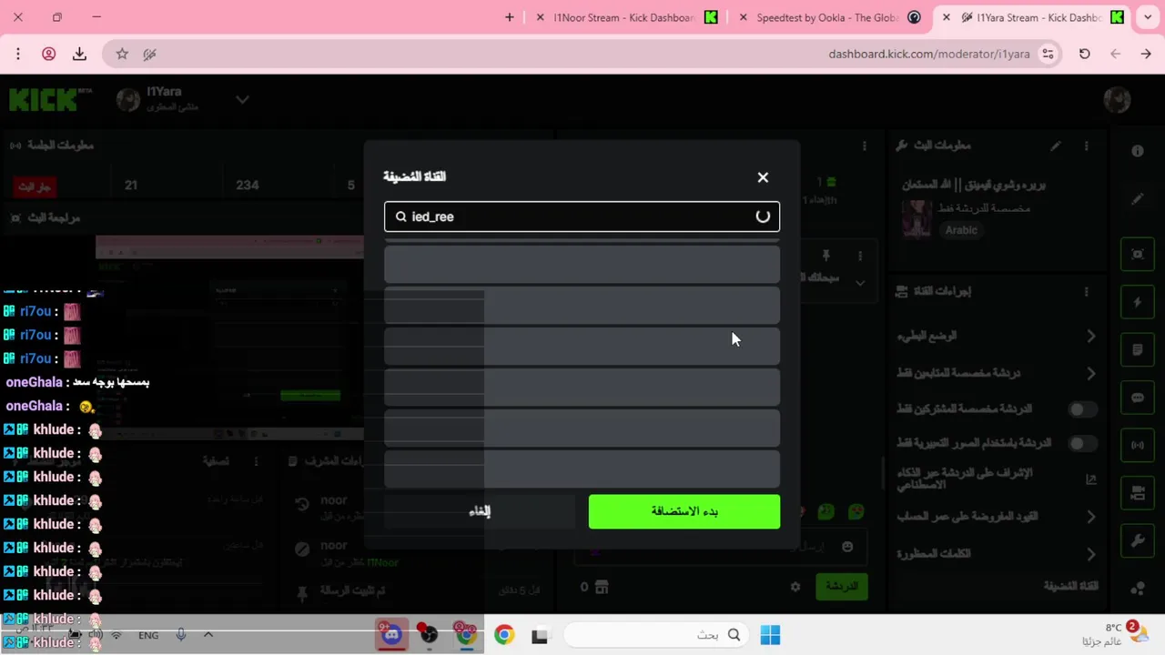
Task: Open a new browser tab
Action: (x=509, y=17)
